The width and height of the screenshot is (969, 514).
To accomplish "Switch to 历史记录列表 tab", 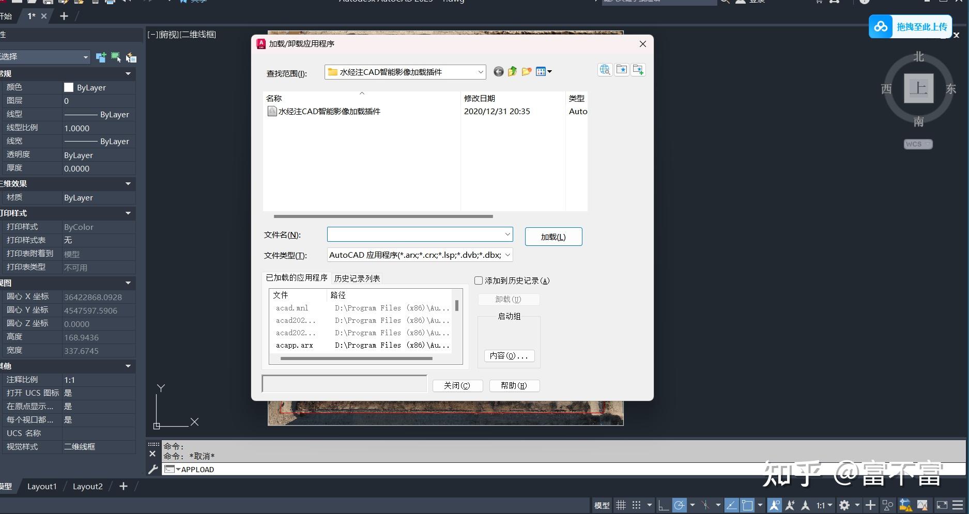I will (357, 278).
